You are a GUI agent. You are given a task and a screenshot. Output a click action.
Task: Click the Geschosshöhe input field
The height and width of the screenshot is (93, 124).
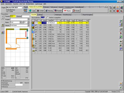pos(43,17)
